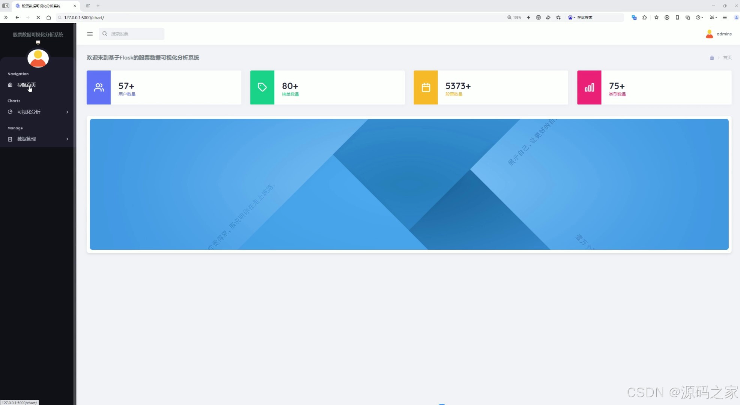Go back with browser back arrow
Screen dimensions: 740x405
click(x=17, y=17)
